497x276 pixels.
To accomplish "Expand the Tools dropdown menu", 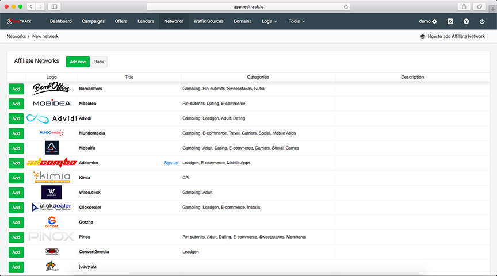I will [297, 21].
